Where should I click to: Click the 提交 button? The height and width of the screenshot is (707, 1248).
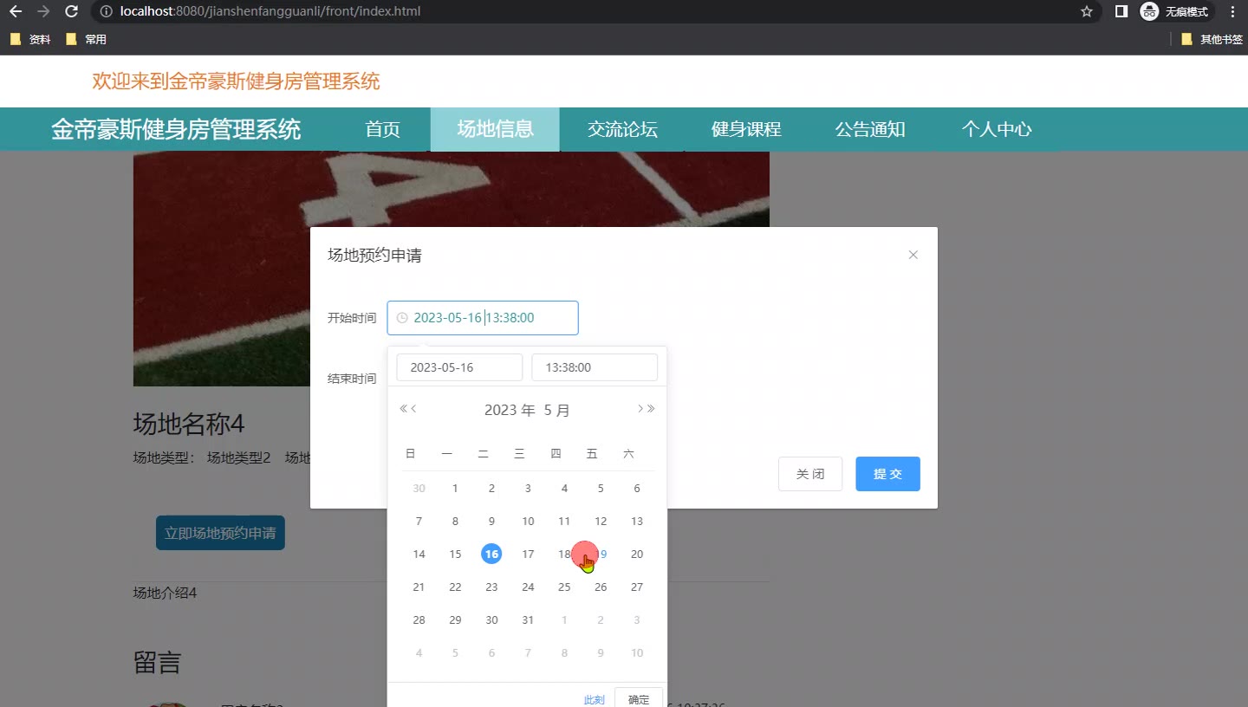[887, 474]
